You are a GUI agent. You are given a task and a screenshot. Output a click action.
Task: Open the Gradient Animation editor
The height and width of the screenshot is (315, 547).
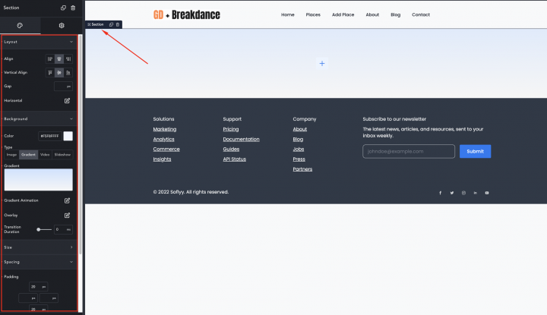(x=67, y=200)
